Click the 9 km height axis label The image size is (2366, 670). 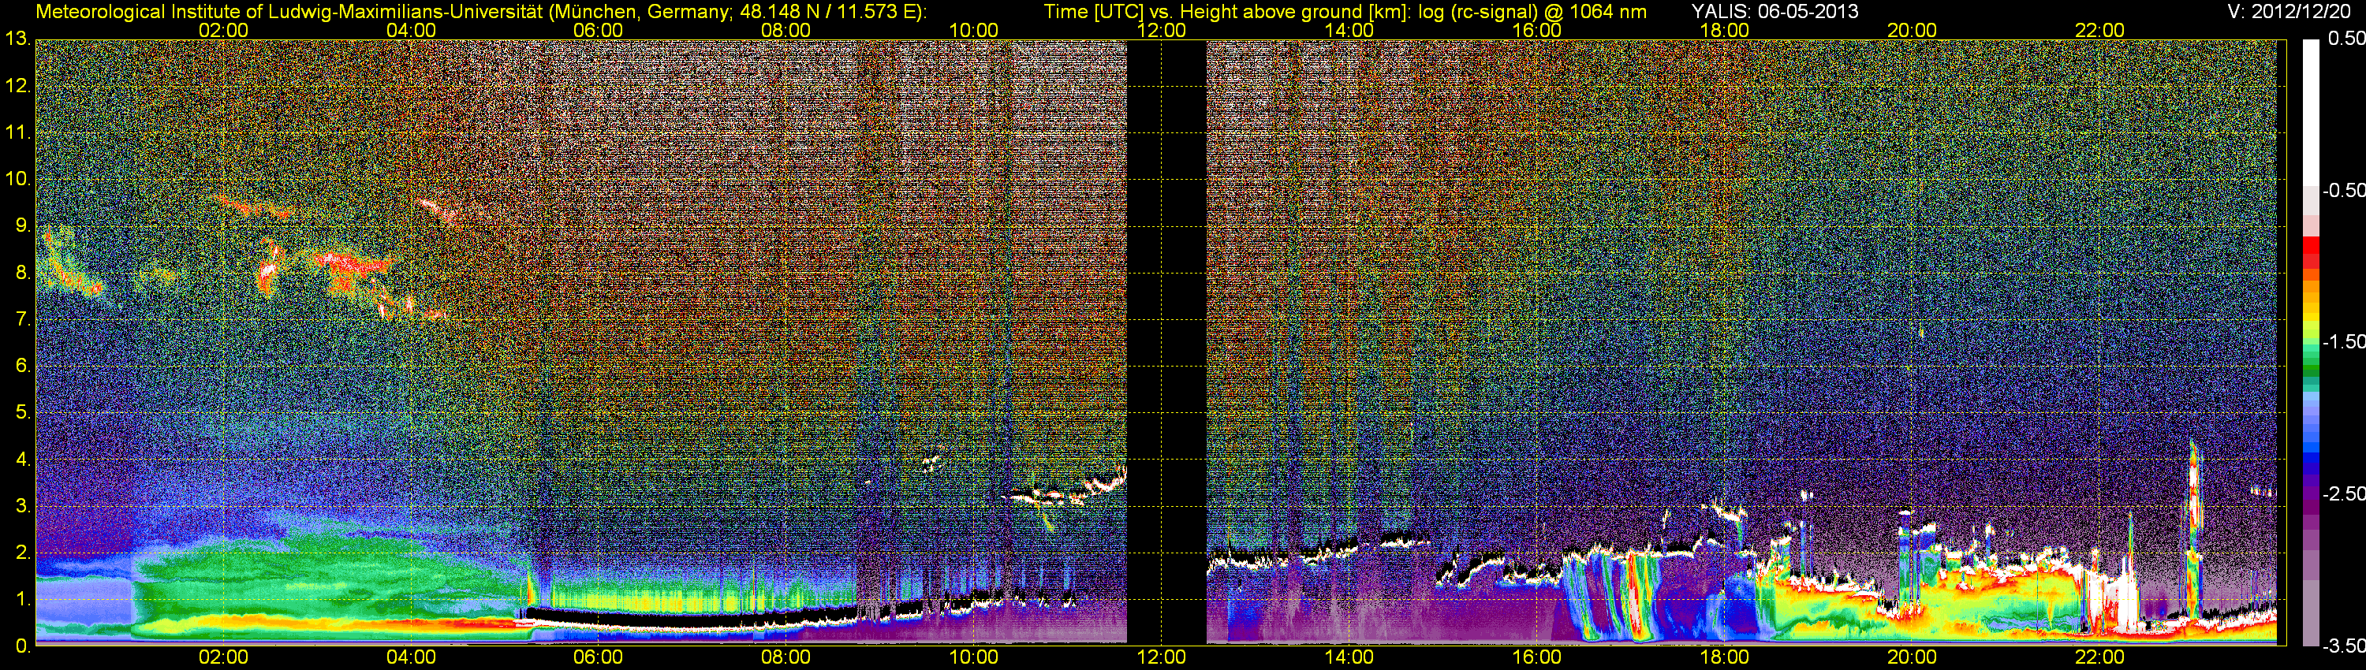(x=22, y=225)
